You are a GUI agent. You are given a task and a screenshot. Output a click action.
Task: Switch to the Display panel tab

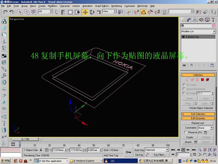207,20
